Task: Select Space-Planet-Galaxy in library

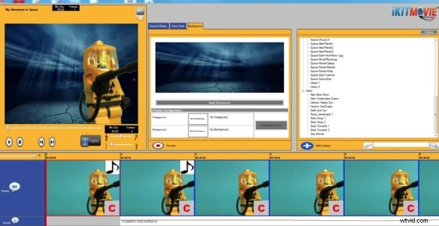Action: coord(322,63)
